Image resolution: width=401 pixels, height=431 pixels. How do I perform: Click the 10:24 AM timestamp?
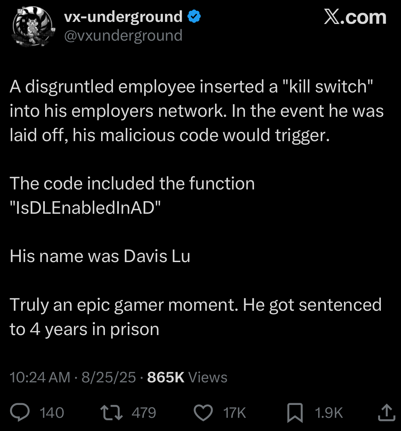point(40,377)
